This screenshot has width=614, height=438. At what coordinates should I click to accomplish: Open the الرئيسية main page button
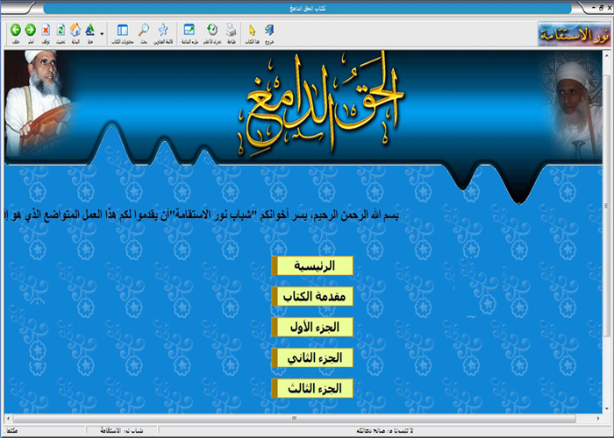[x=312, y=266]
